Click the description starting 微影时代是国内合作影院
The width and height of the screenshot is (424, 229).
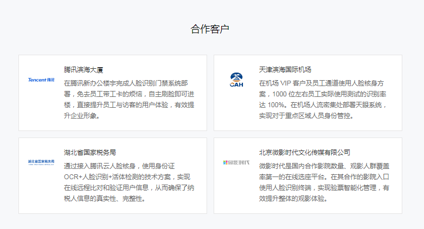324,182
